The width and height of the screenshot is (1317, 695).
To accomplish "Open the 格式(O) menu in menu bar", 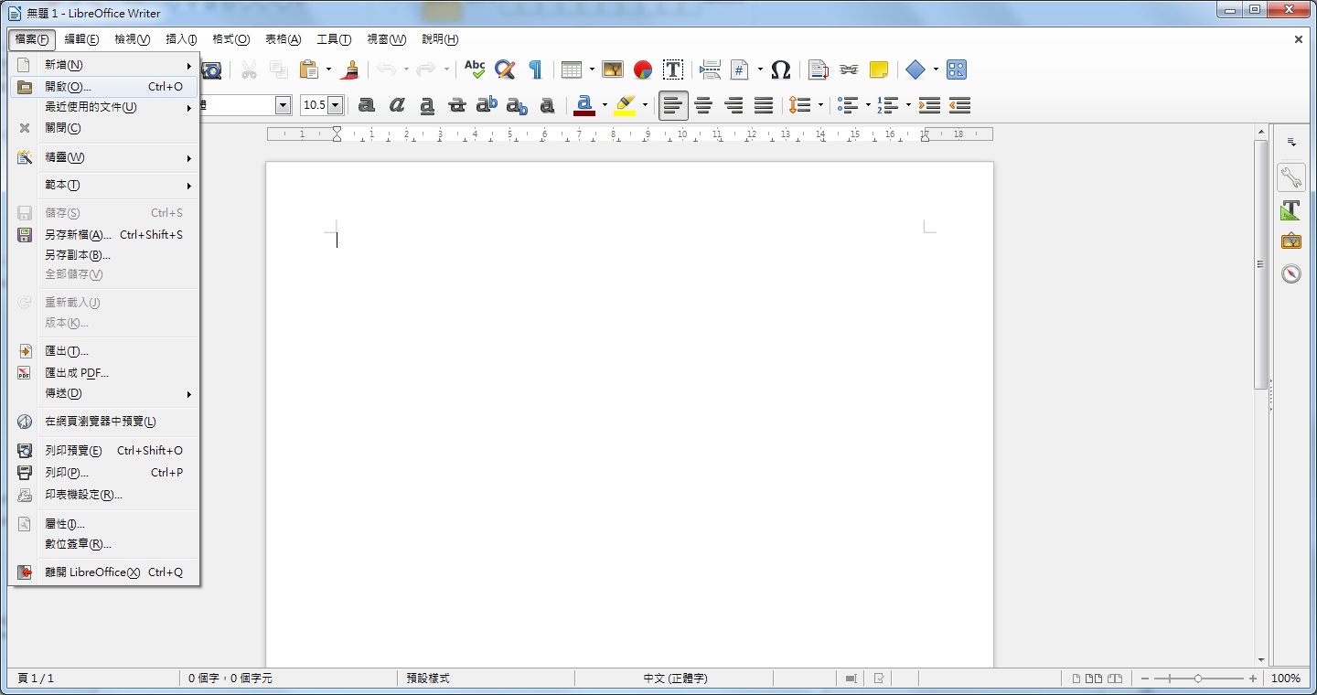I will 230,39.
